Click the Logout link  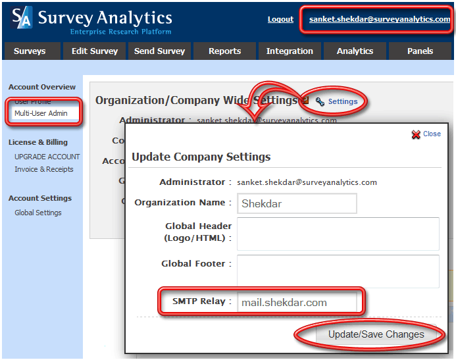pyautogui.click(x=280, y=19)
